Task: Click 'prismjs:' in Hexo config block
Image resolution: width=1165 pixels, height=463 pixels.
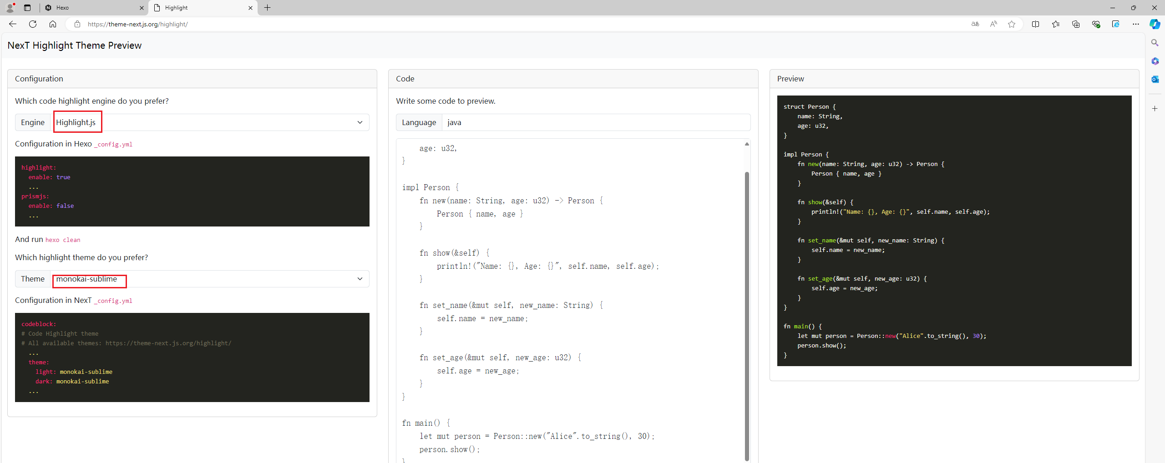Action: click(x=35, y=196)
